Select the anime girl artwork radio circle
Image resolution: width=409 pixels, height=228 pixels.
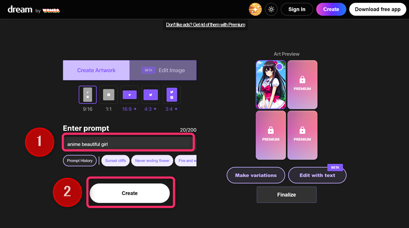pos(280,67)
